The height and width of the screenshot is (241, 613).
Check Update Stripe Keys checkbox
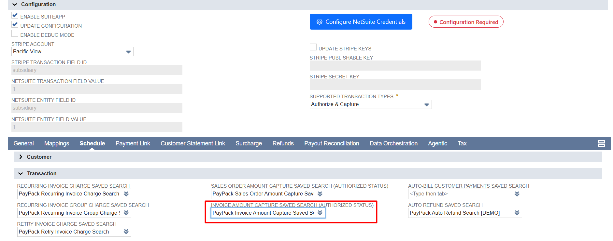[313, 47]
